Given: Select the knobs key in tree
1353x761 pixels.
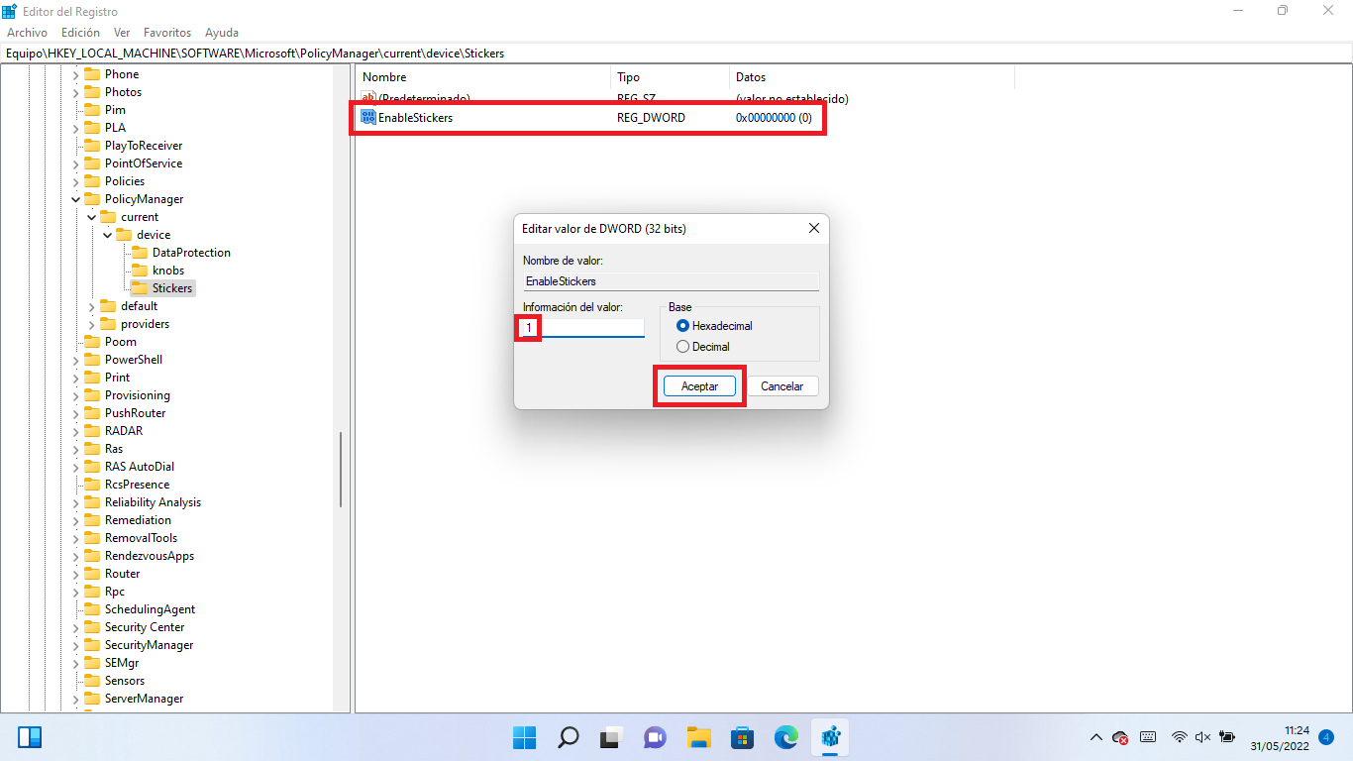Looking at the screenshot, I should coord(168,271).
